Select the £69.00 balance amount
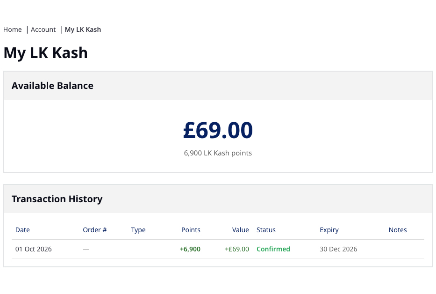This screenshot has height=294, width=436. click(x=218, y=130)
